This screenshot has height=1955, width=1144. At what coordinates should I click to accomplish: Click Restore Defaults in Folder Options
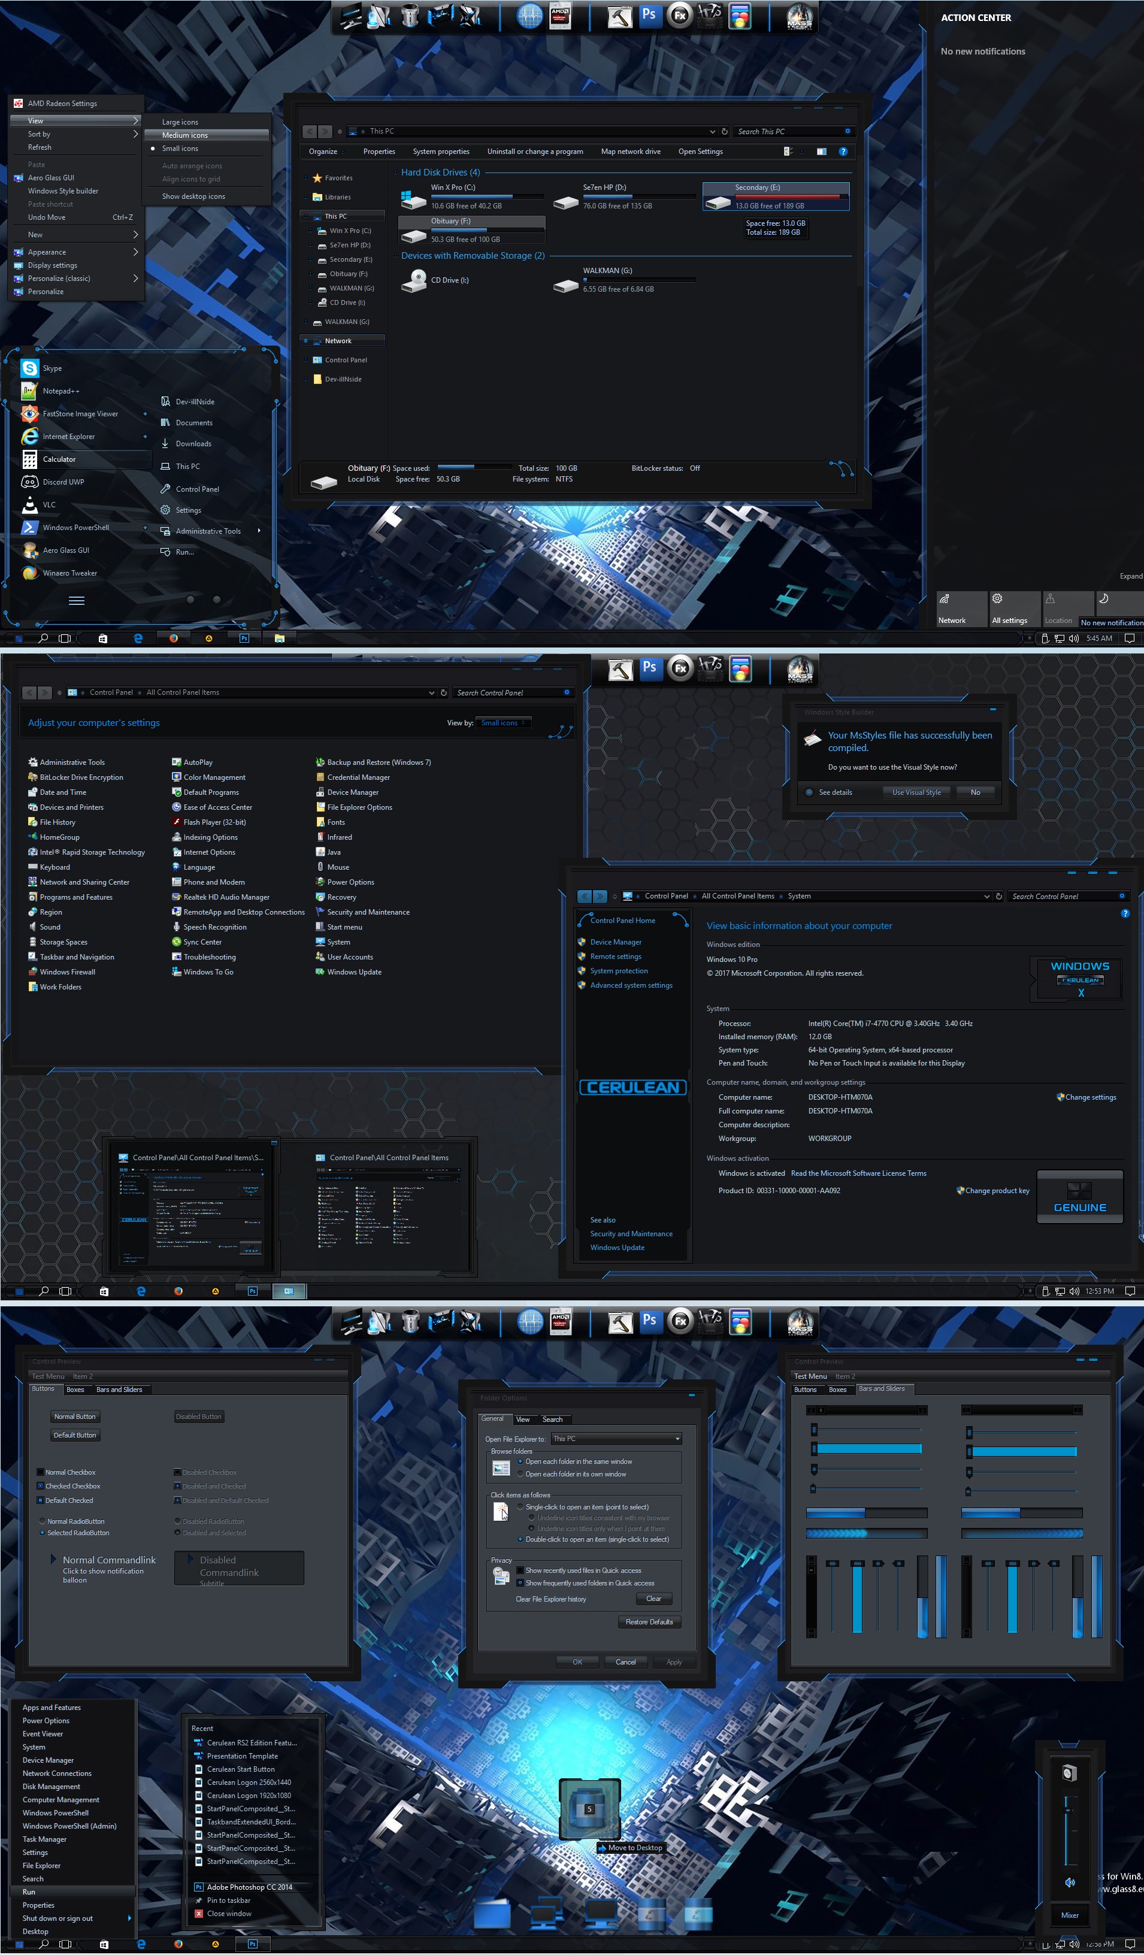point(649,1622)
